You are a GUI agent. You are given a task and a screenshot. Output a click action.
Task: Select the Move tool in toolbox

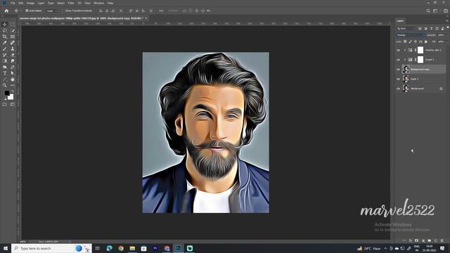coord(5,25)
